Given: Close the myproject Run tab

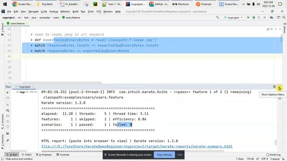Looking at the screenshot, I should 33,87.
